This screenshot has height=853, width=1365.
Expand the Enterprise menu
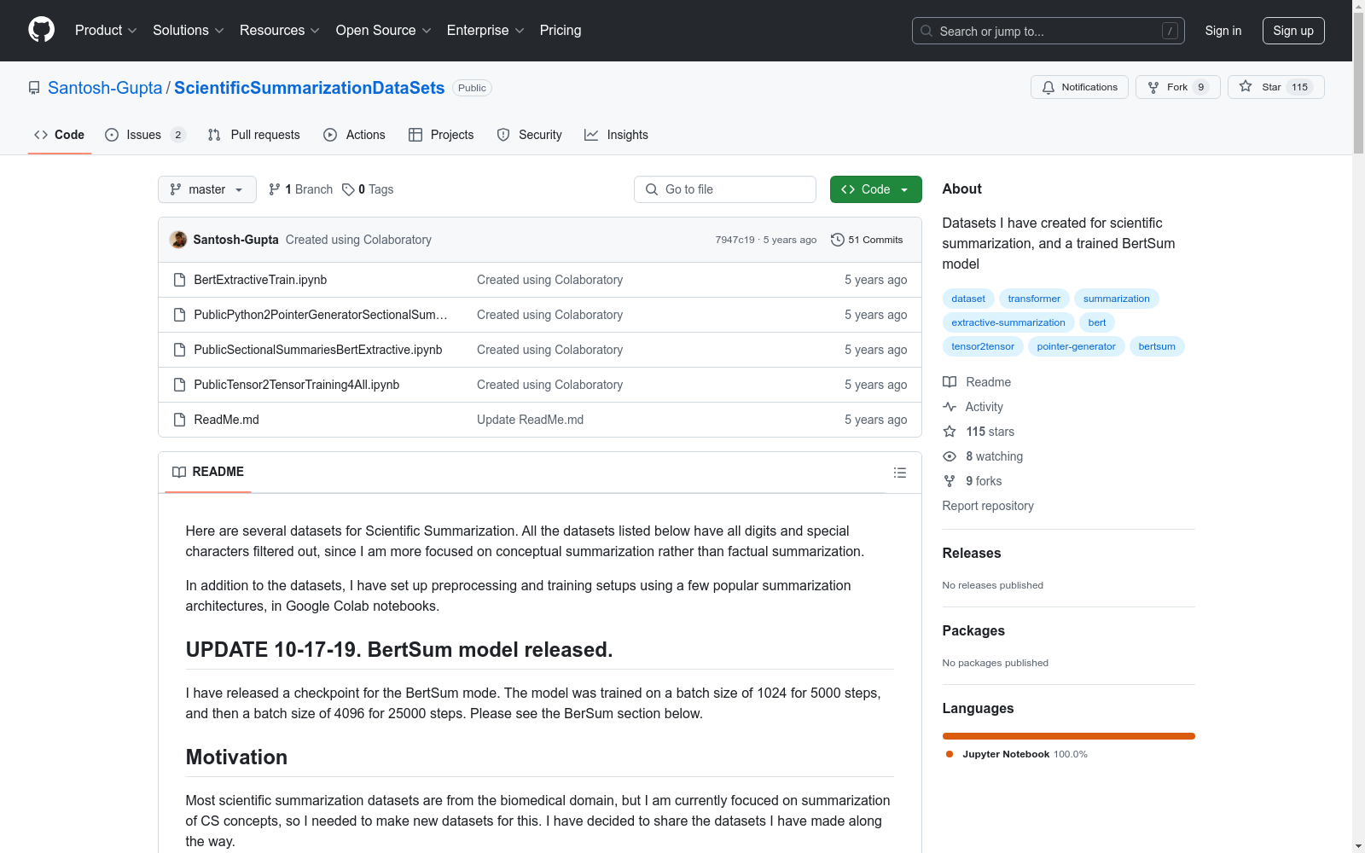pyautogui.click(x=485, y=30)
